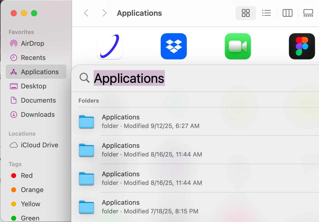Click the iCloud Drive cloud icon

(14, 145)
